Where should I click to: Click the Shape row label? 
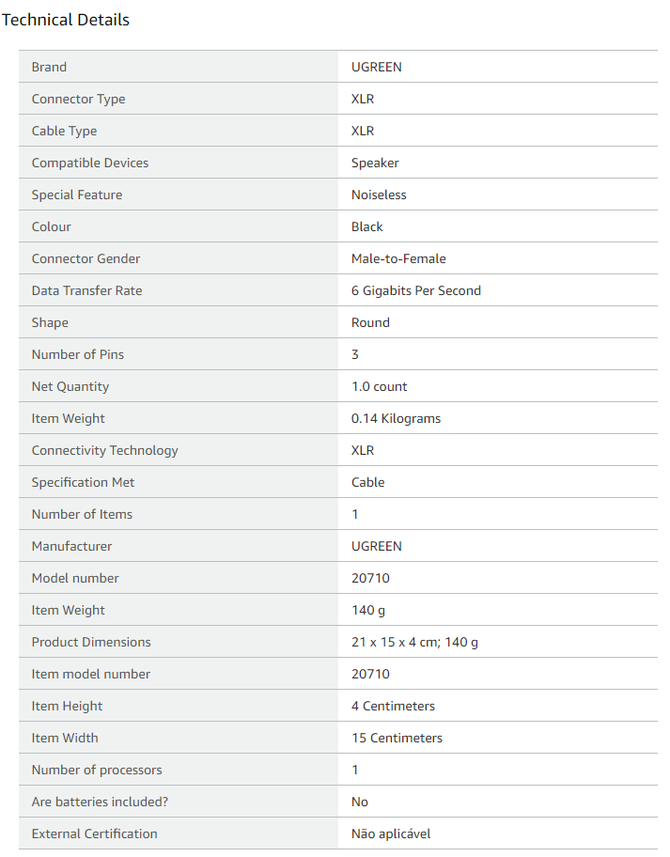[x=50, y=322]
